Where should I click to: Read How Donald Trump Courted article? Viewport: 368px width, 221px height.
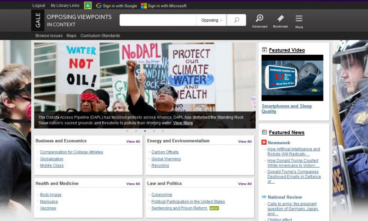(293, 163)
